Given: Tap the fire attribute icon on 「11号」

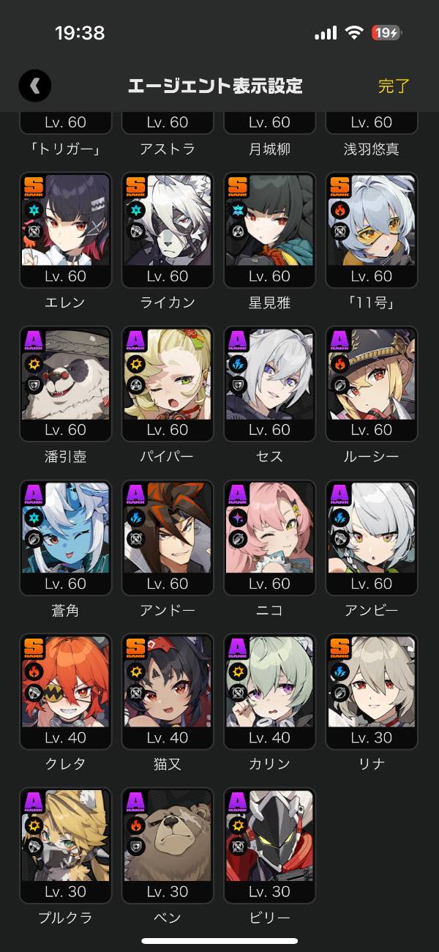Looking at the screenshot, I should click(x=339, y=210).
